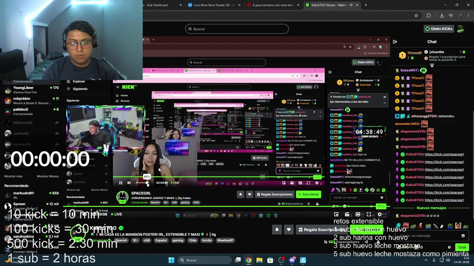This screenshot has height=266, width=474.
Task: Open palideuS channel in sidebar
Action: point(31,111)
